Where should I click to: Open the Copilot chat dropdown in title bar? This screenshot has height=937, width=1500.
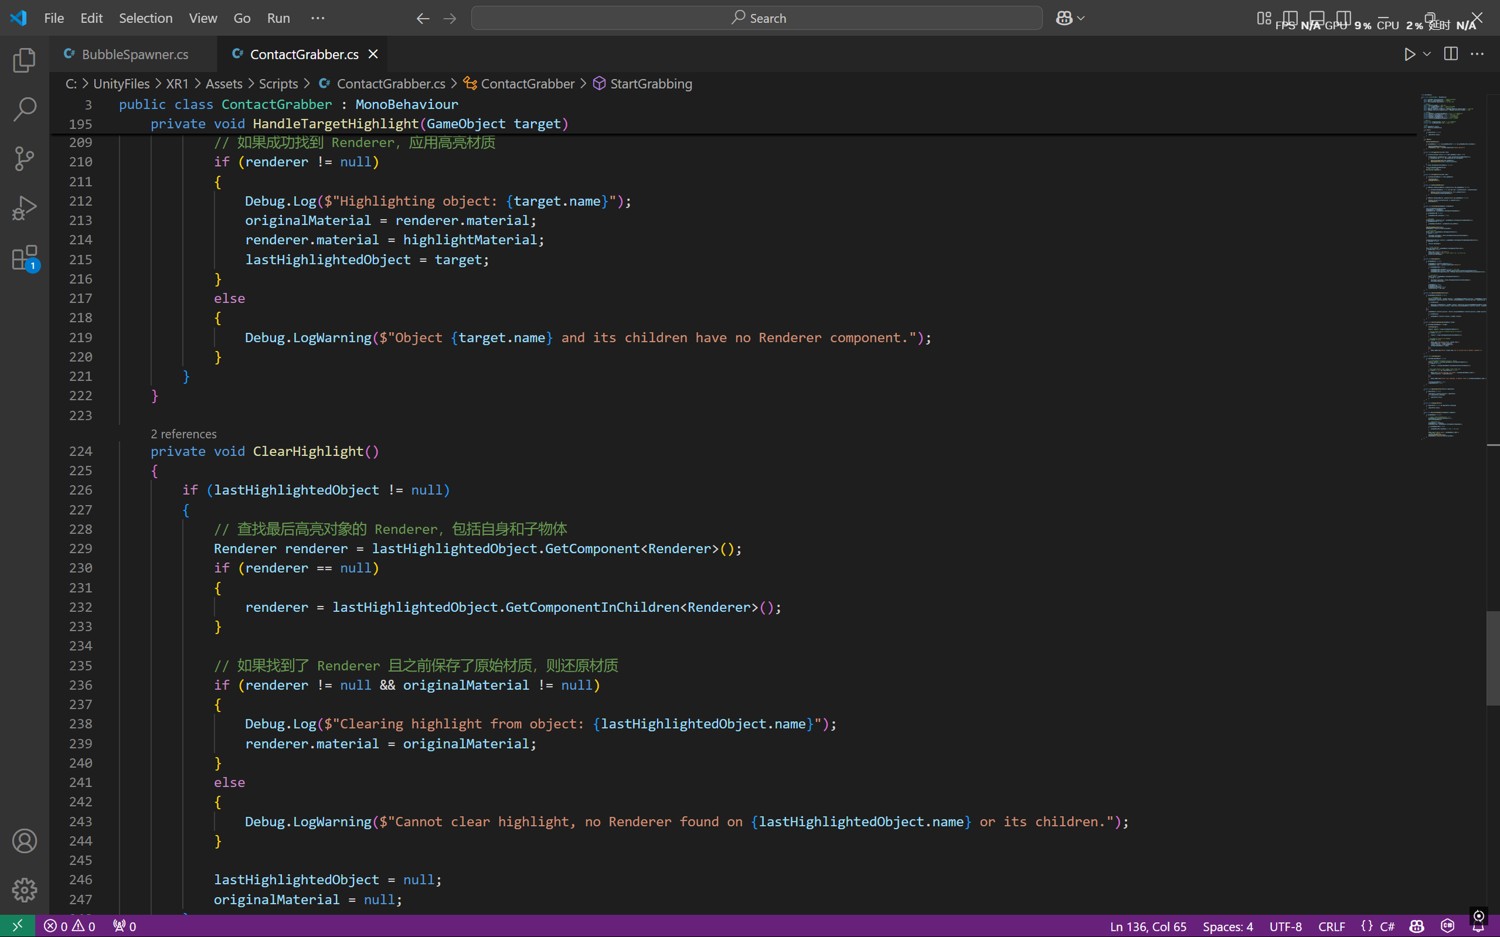click(1081, 18)
